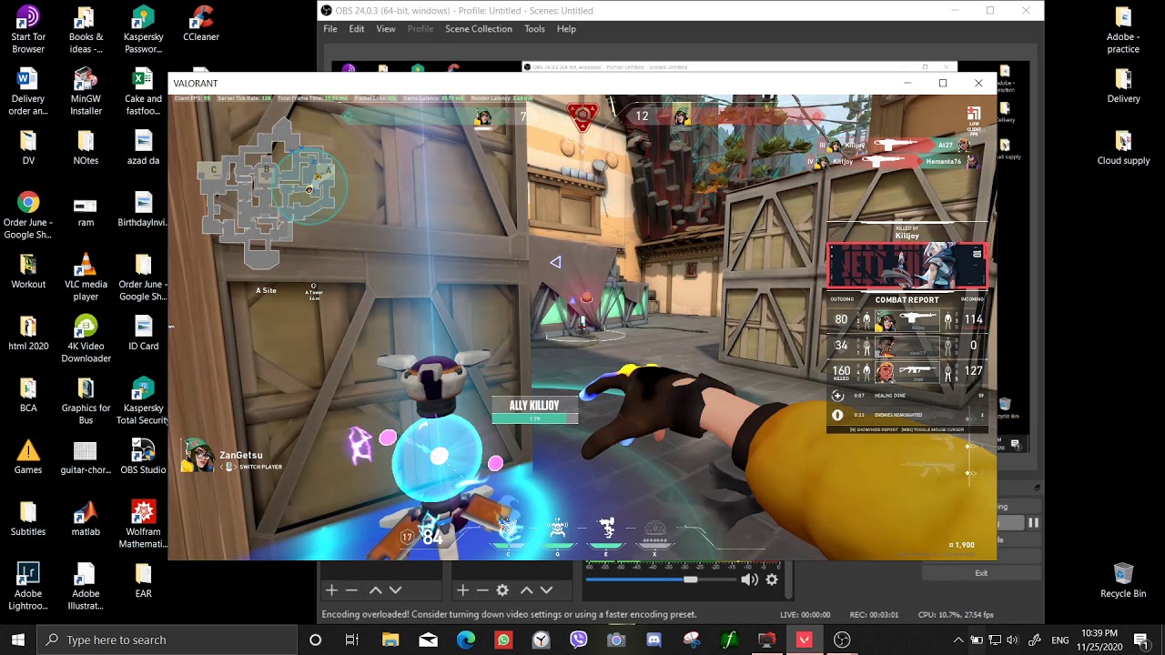Open the matlab desktop shortcut
The image size is (1165, 655).
tap(86, 519)
